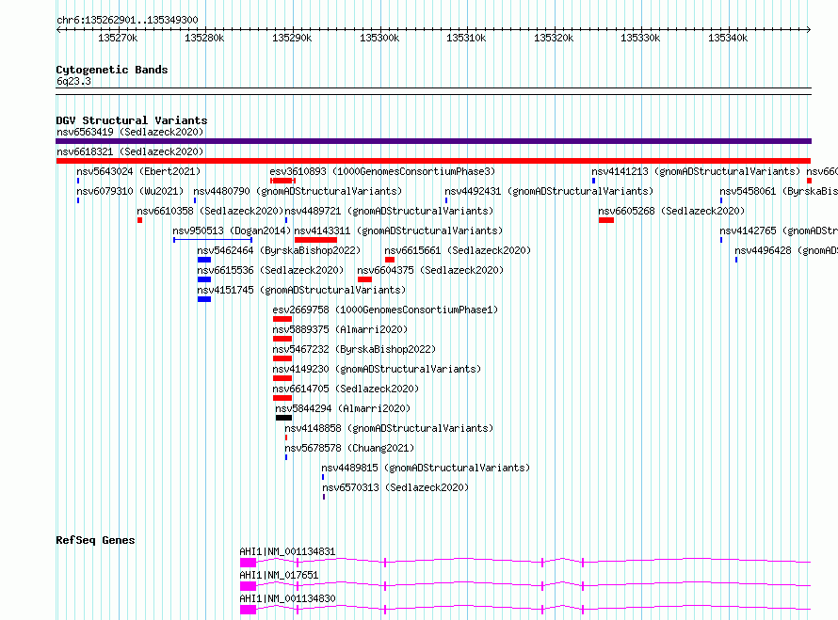The image size is (838, 620).
Task: Open nsv6604375 (Sedlazeck2020) label
Action: tap(430, 270)
